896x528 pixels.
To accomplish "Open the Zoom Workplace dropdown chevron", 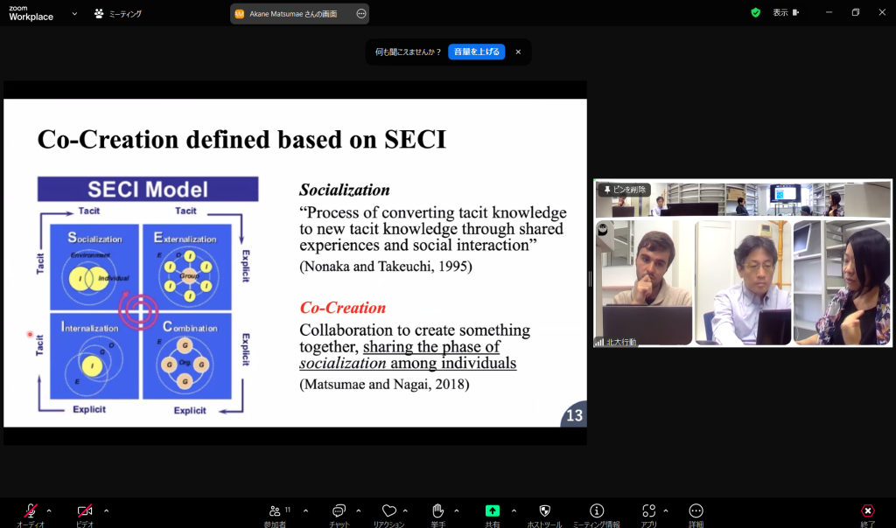I will coord(74,14).
